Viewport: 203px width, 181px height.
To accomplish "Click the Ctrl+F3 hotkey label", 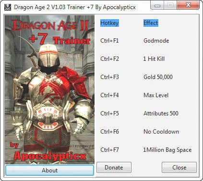I will click(x=110, y=77).
